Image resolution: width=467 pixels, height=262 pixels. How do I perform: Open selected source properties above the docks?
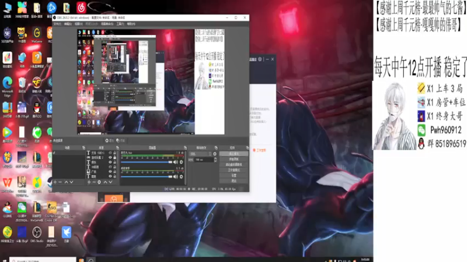point(109,140)
